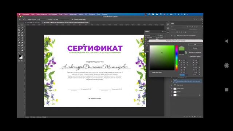The image size is (233, 131).
Task: Open the Изображение menu
Action: [53, 14]
